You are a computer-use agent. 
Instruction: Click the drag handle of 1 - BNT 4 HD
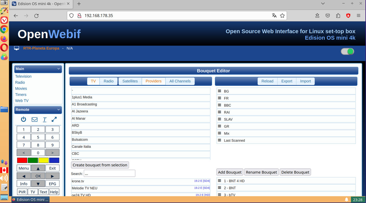coord(220,181)
